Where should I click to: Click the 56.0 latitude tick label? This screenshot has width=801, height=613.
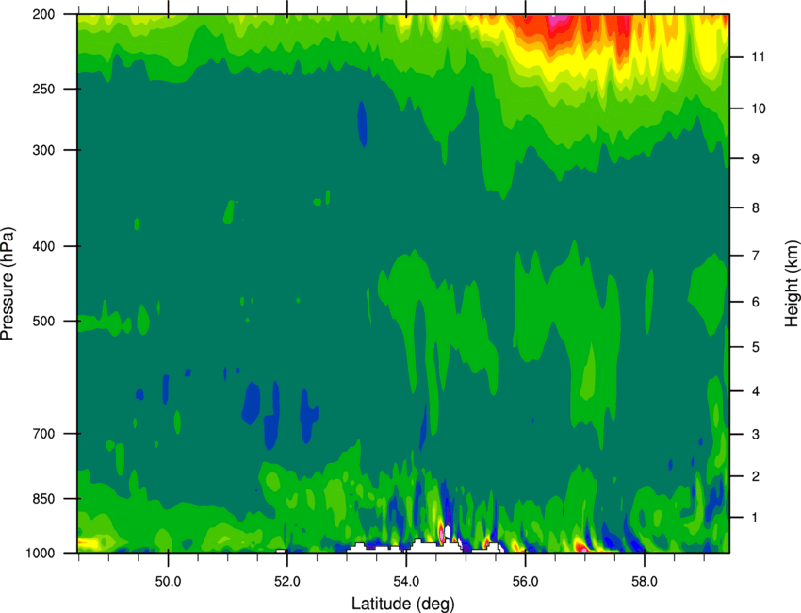click(525, 582)
